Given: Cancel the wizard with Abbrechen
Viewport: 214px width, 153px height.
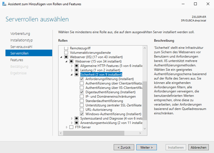Looking at the screenshot, I should (x=198, y=147).
